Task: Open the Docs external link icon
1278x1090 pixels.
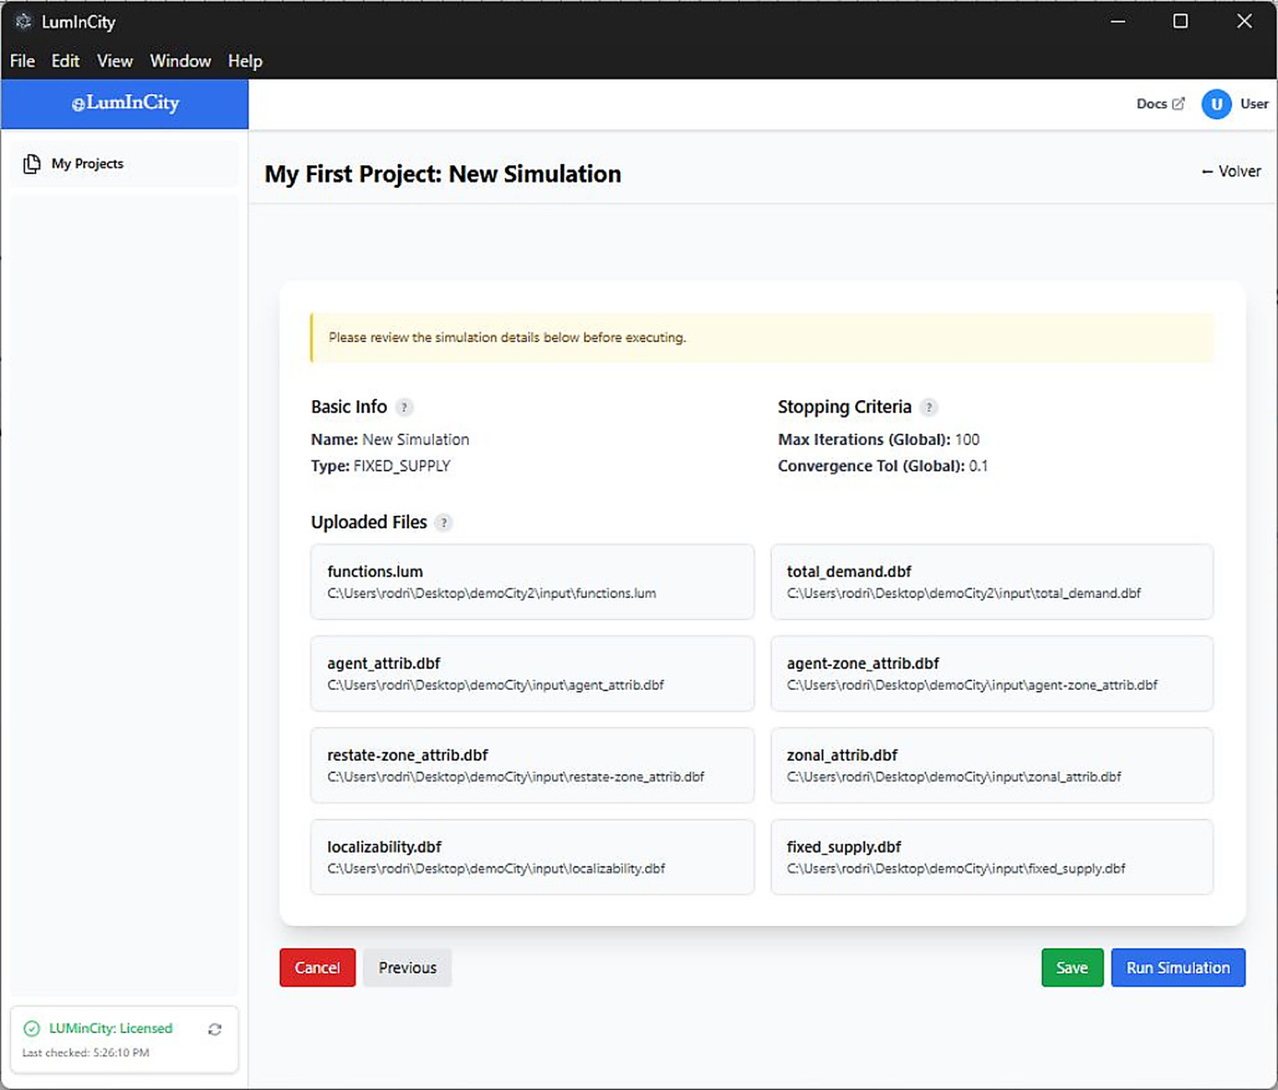Action: pyautogui.click(x=1178, y=104)
